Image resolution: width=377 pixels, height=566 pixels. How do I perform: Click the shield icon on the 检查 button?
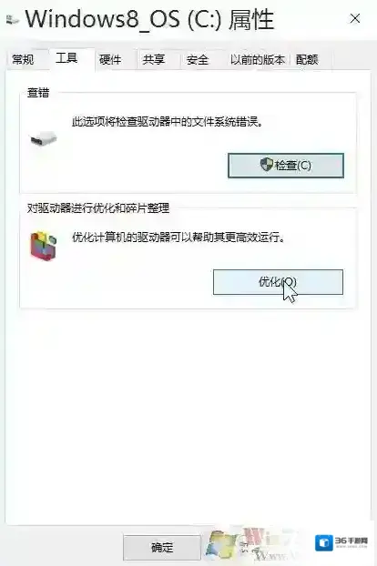pos(267,165)
